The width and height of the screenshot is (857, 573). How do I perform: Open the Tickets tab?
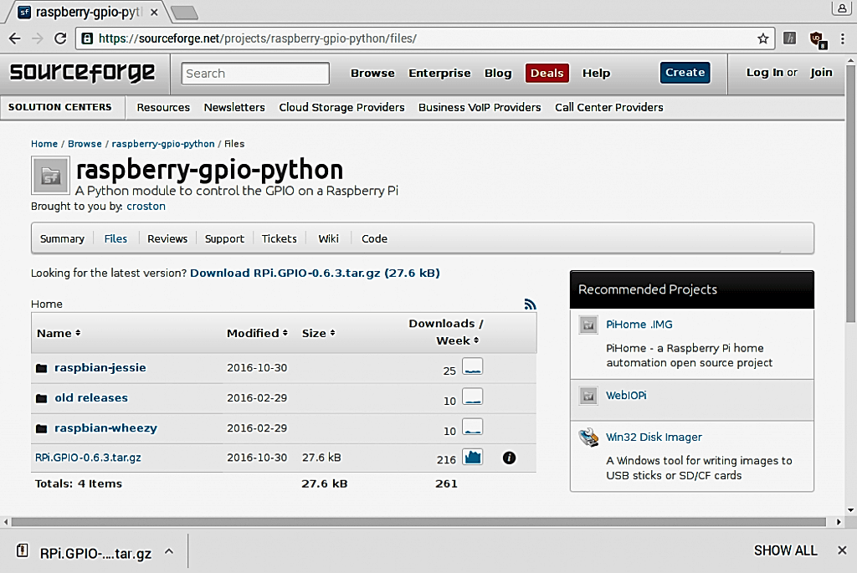pos(279,238)
